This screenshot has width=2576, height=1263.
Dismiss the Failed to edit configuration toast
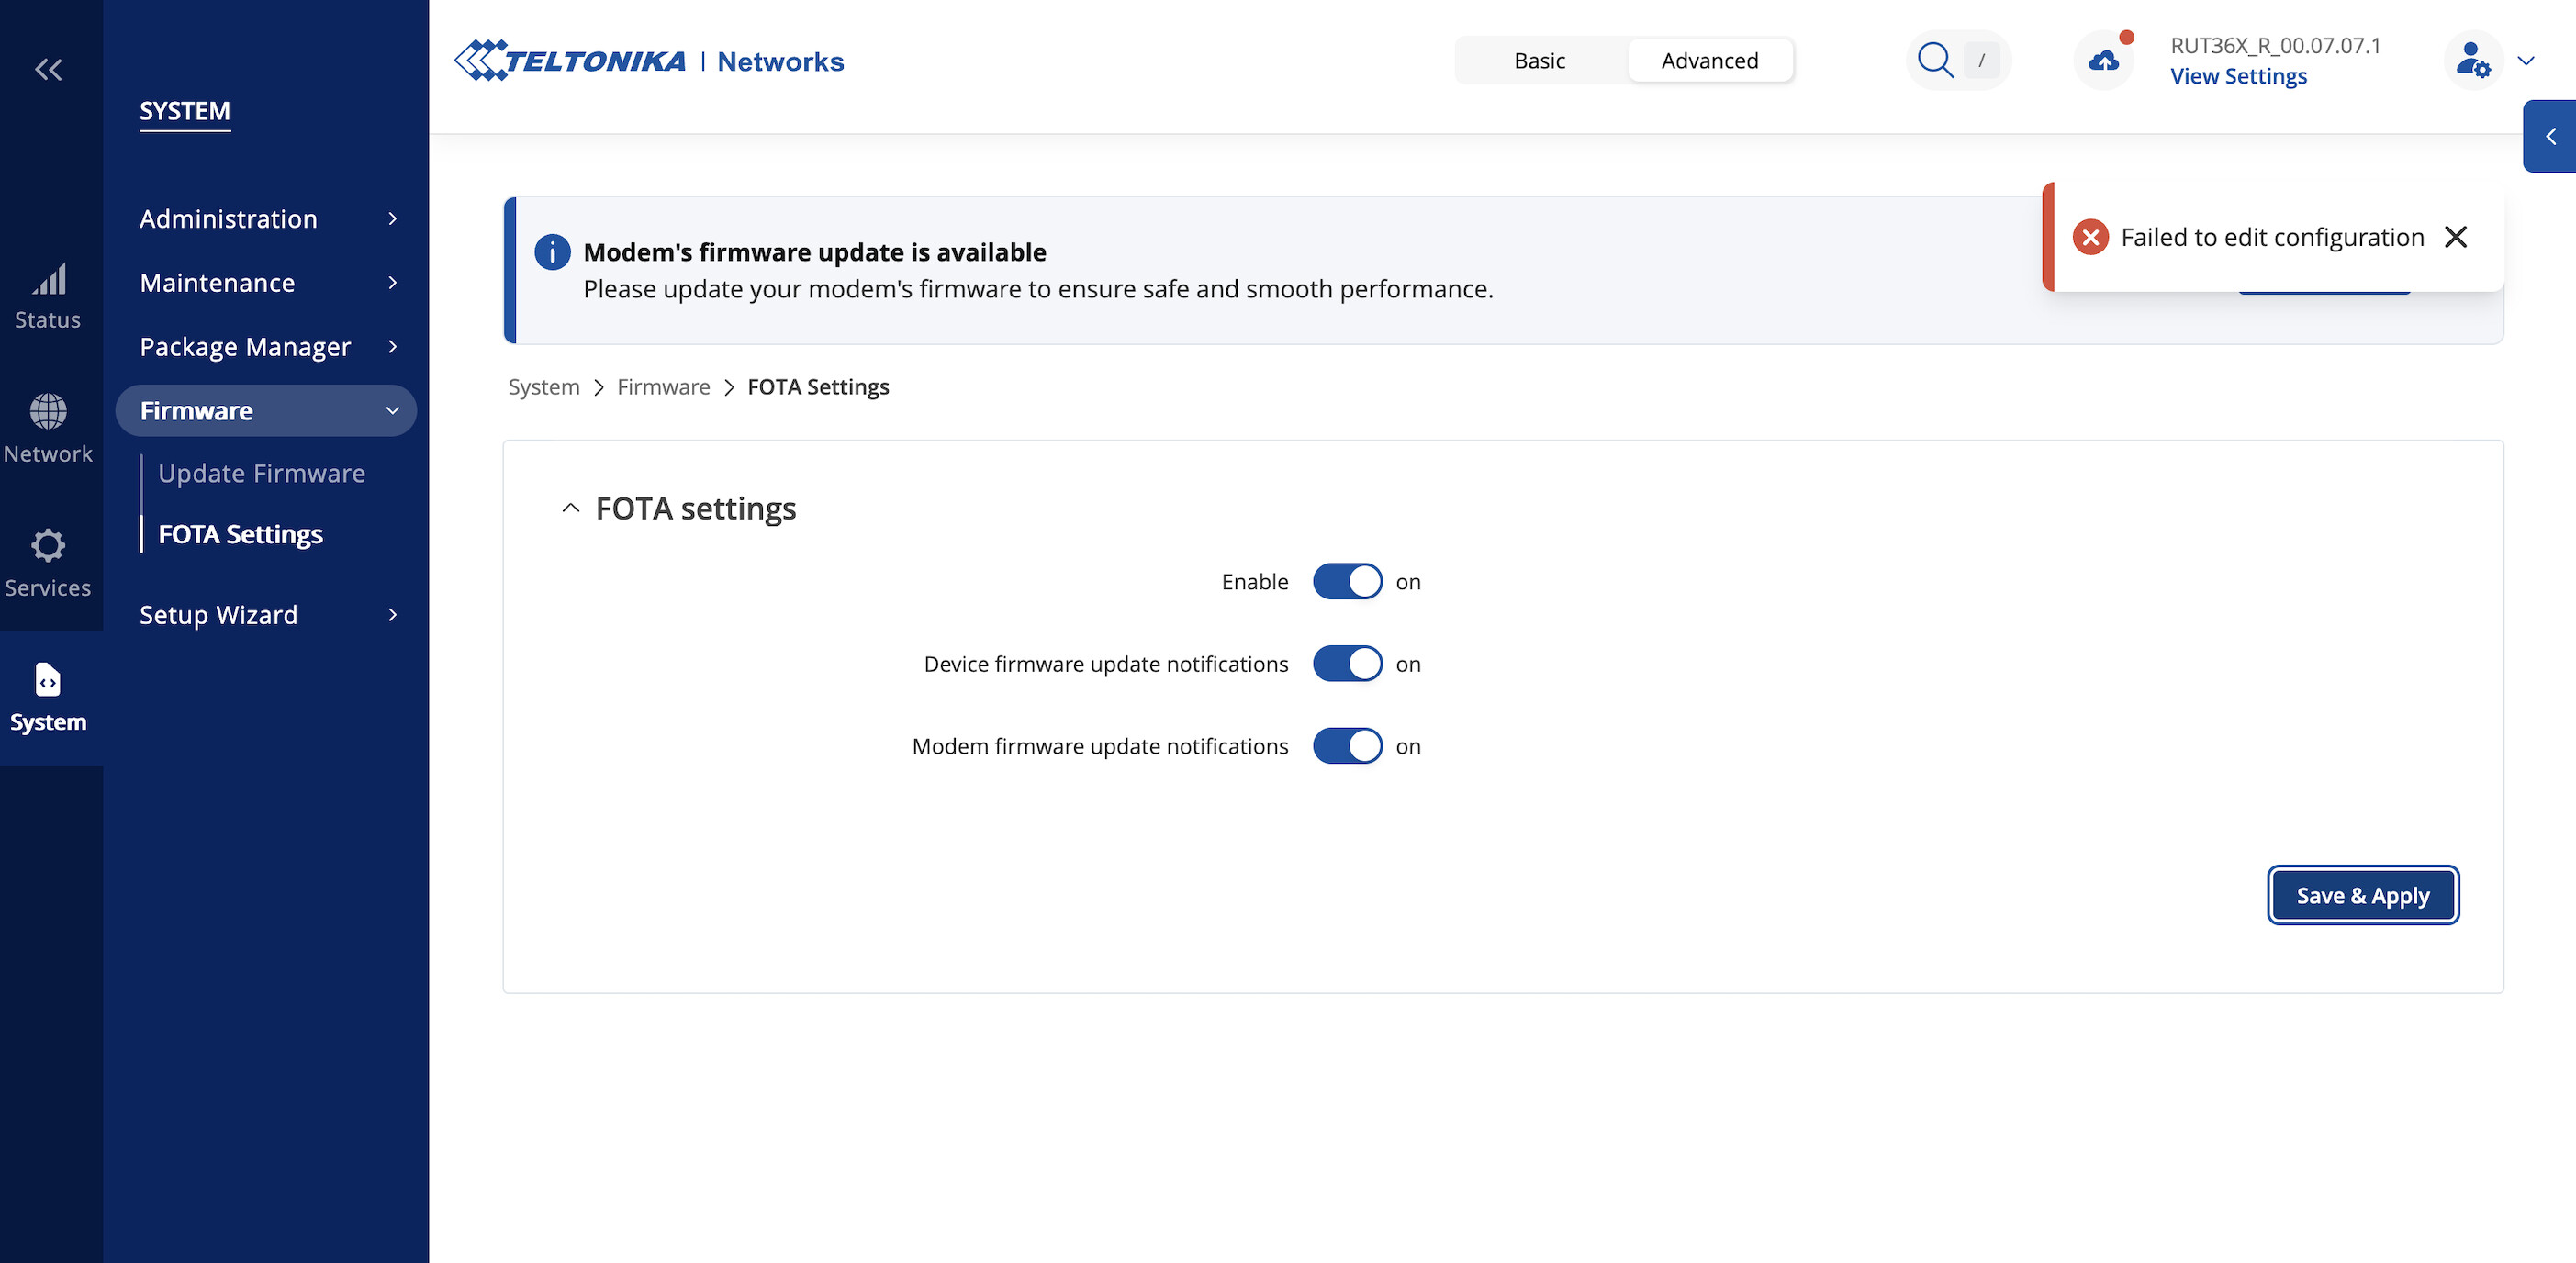point(2455,237)
